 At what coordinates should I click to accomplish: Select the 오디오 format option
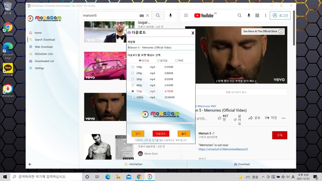(162, 60)
